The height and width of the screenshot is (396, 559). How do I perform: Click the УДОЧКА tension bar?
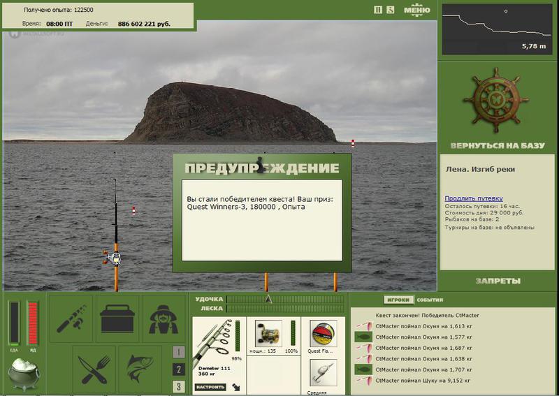tap(285, 299)
